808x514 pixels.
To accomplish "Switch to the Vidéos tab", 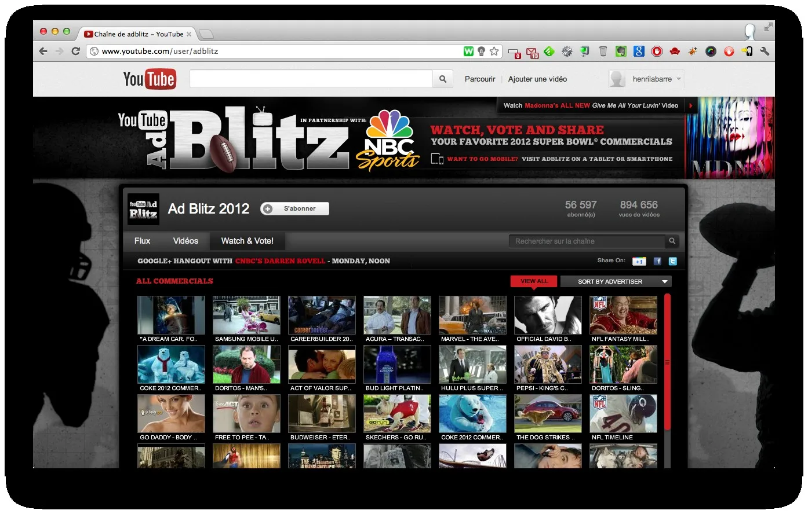I will (x=185, y=241).
